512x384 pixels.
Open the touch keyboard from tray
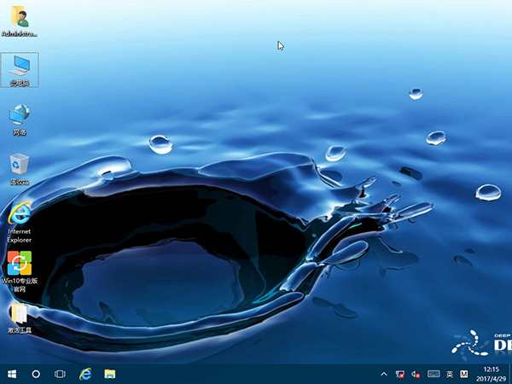[433, 374]
